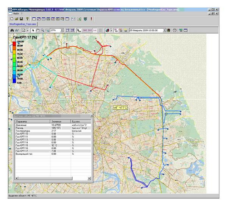Switch to the MosRegionGaz_Topo.ams tab
Image resolution: width=227 pixels, height=206 pixels.
23,24
